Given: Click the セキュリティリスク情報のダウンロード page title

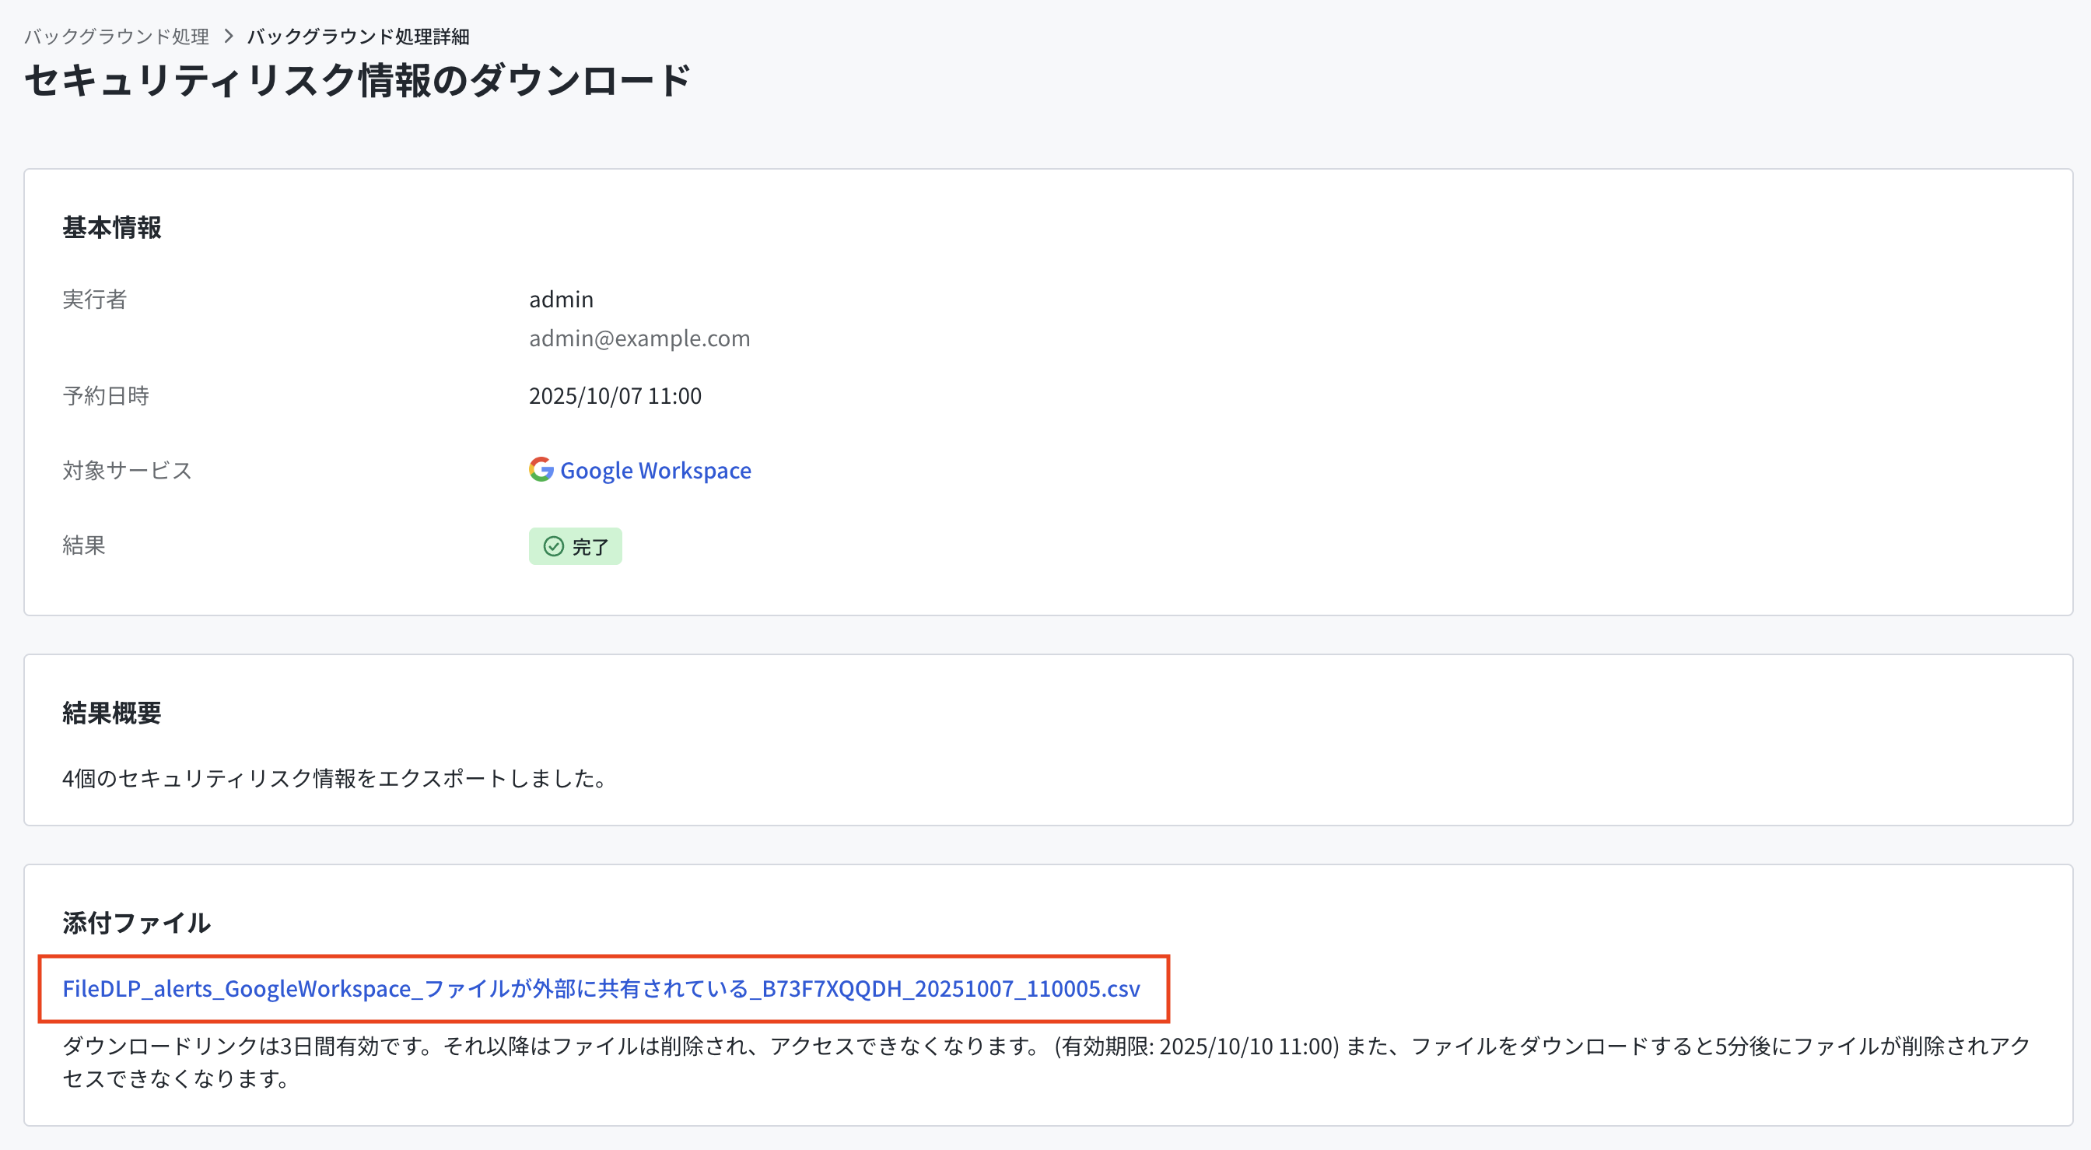Looking at the screenshot, I should 357,81.
